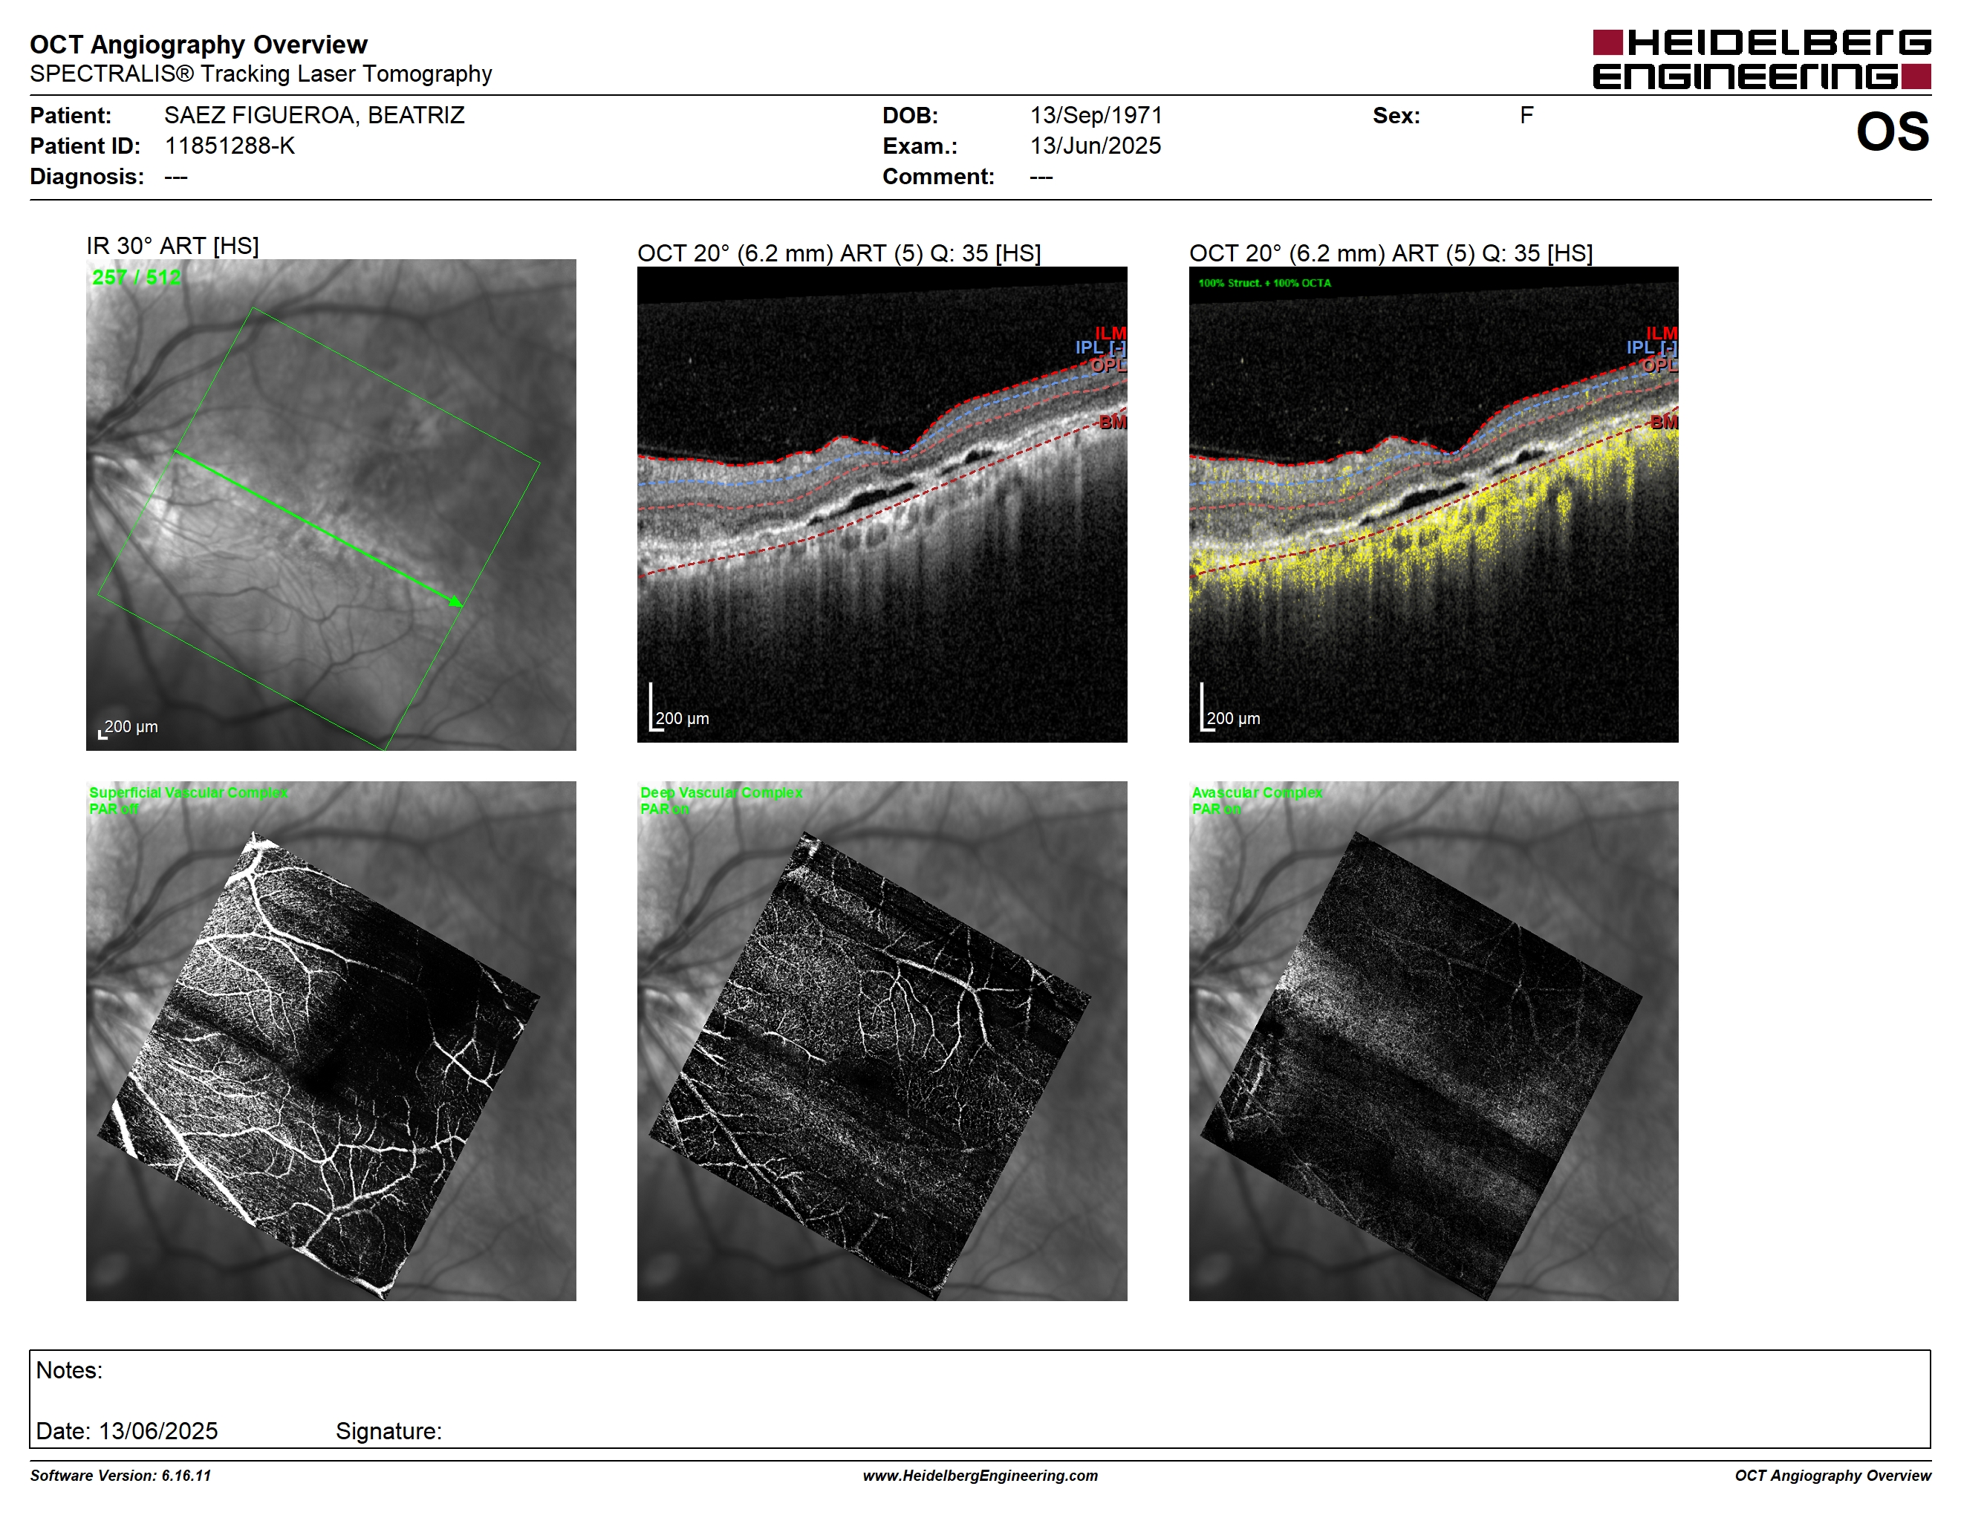Click the BM label on structural B-scan

tap(1113, 422)
